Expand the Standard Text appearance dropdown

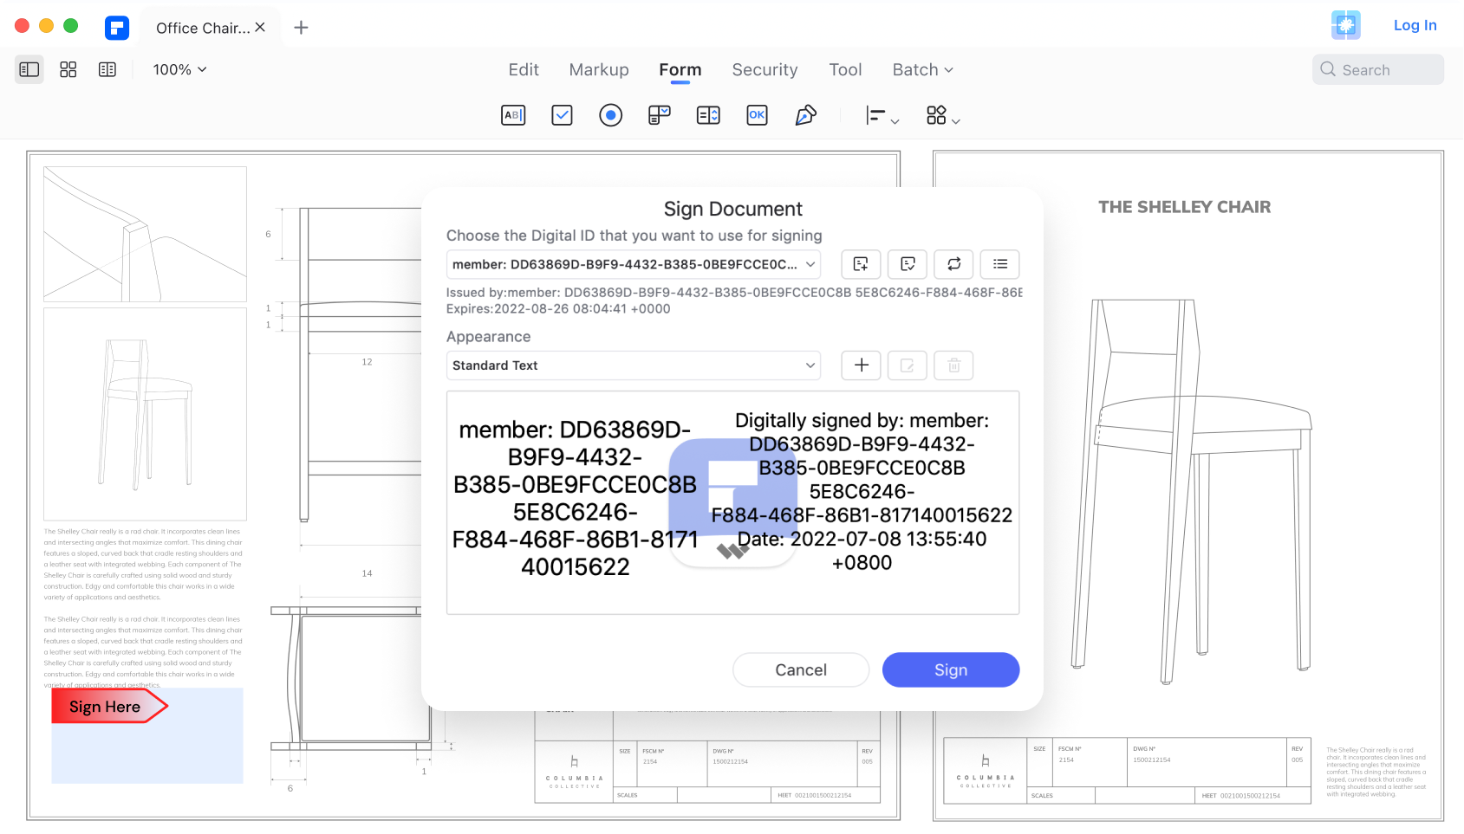point(634,365)
